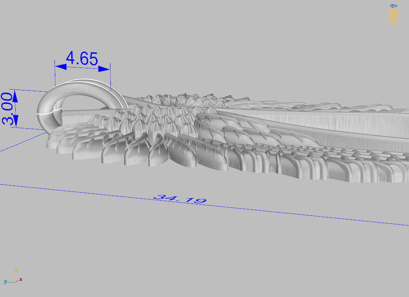Select the 34.19 length dimension label
This screenshot has width=409, height=297.
click(x=180, y=199)
